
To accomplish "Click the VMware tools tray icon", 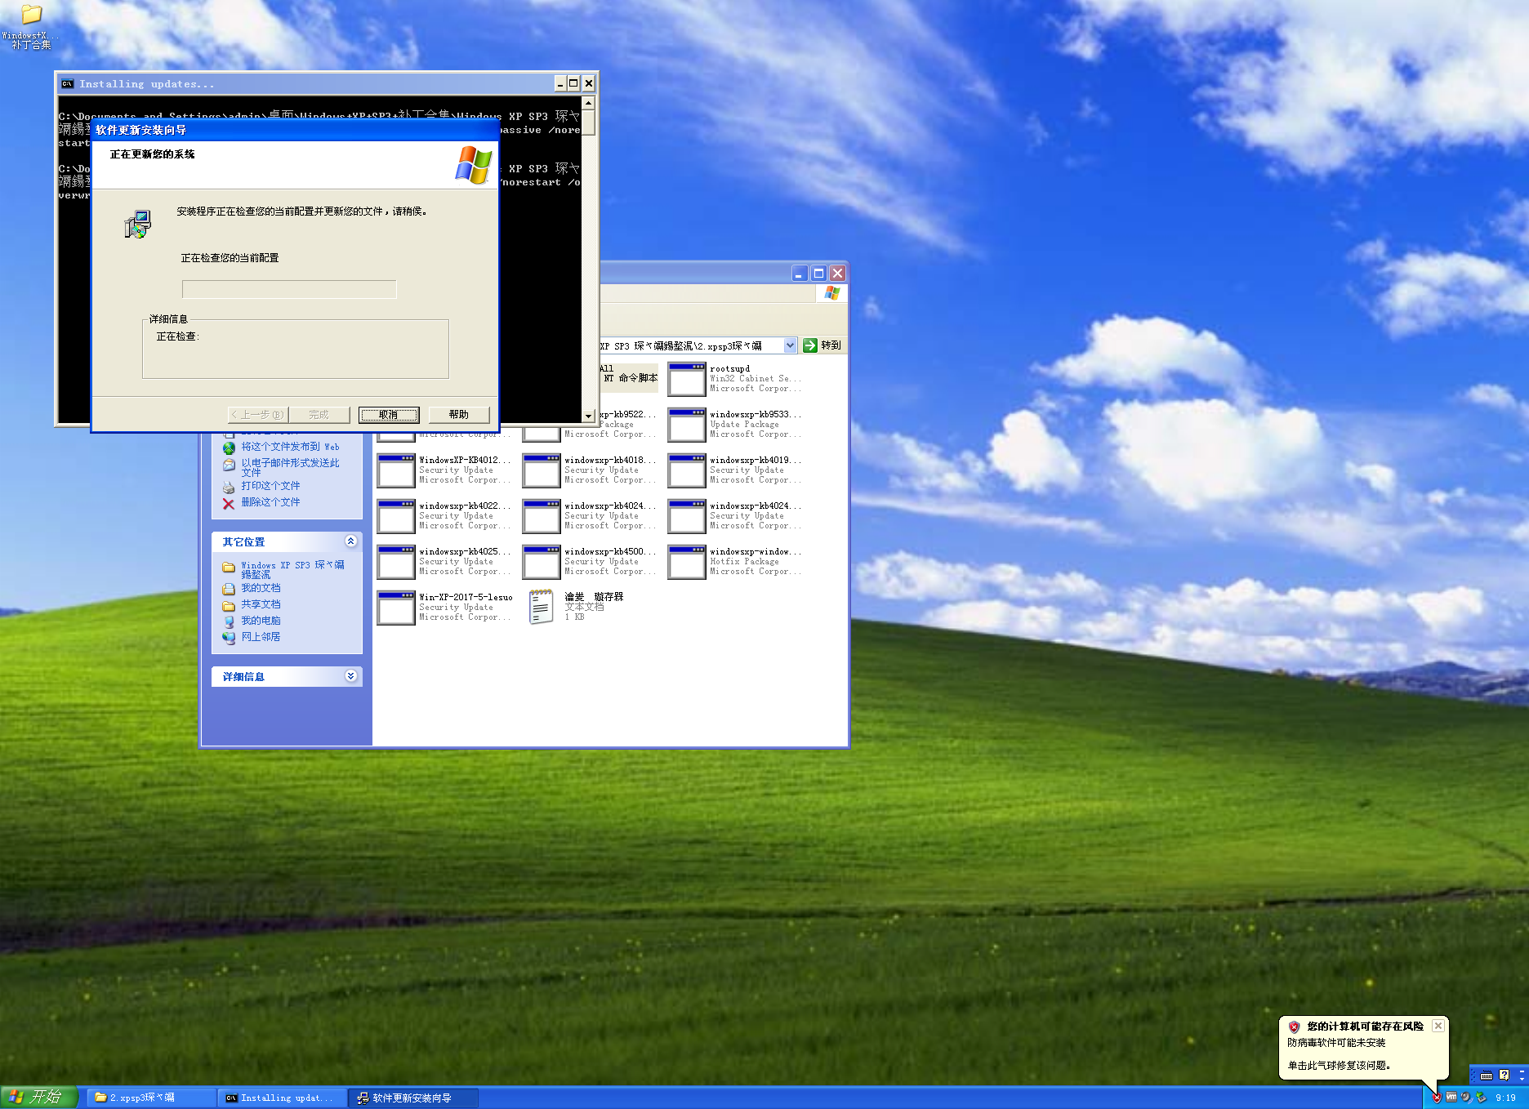I will (1451, 1098).
